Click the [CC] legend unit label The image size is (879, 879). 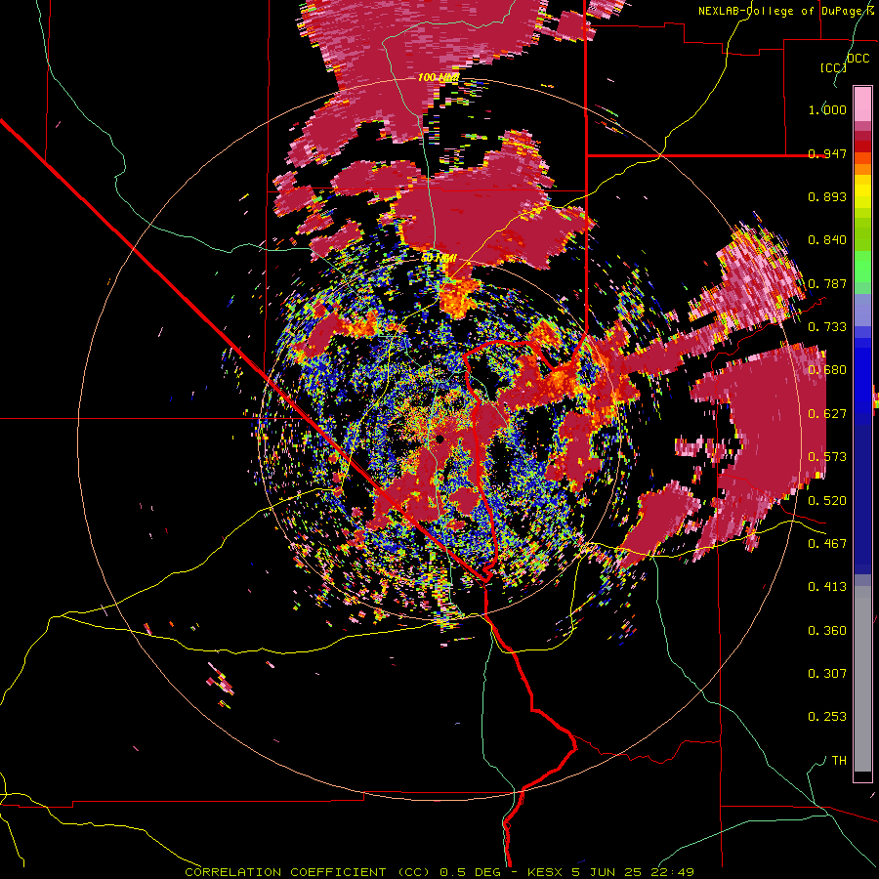(833, 67)
